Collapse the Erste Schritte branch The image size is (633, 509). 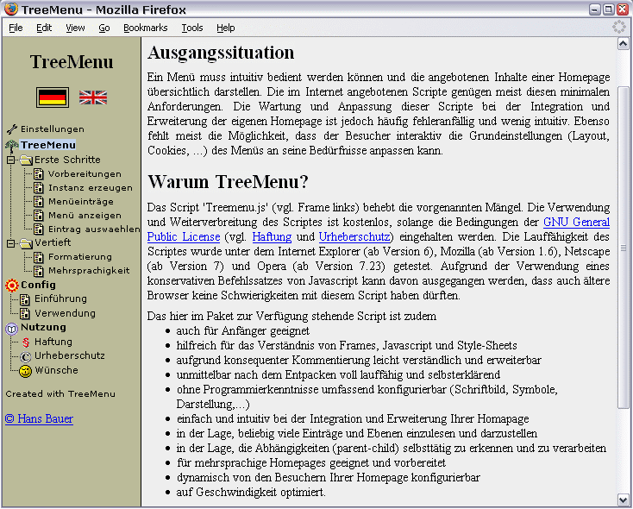tap(10, 160)
